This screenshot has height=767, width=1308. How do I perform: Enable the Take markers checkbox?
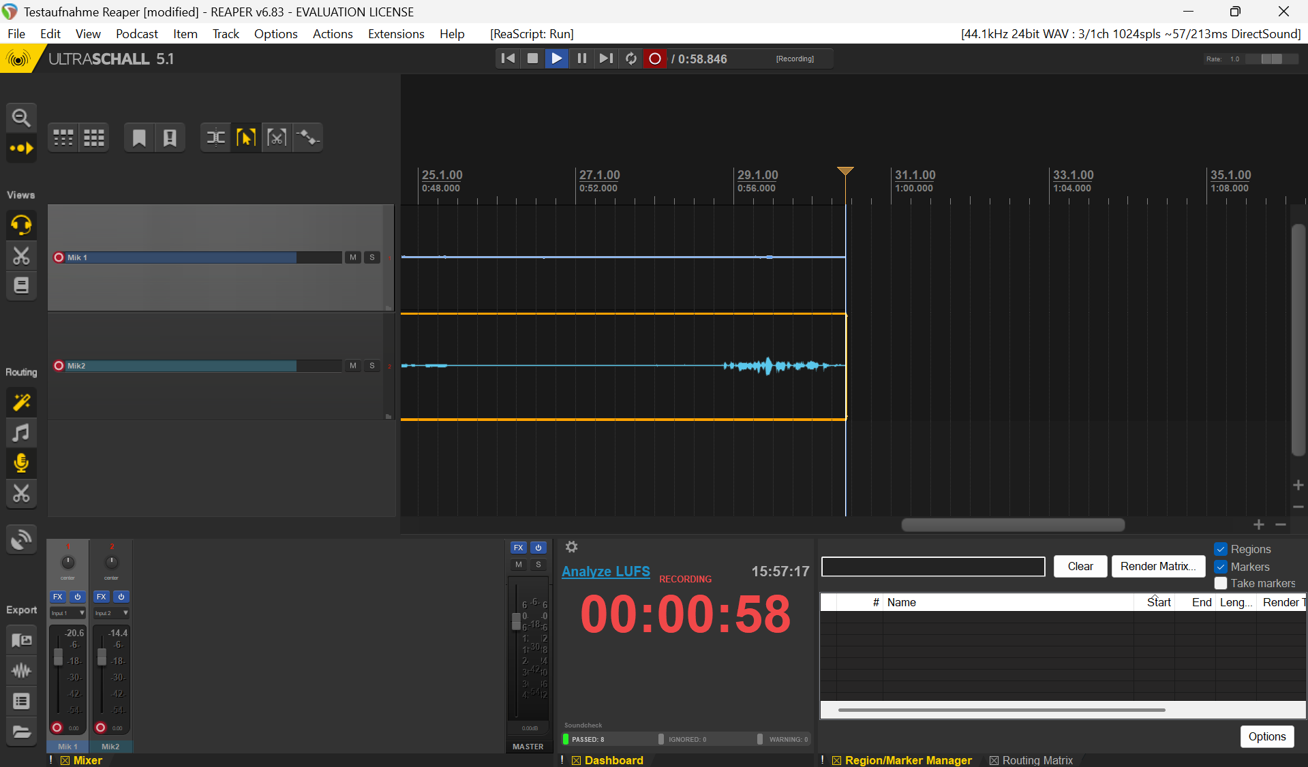tap(1221, 583)
